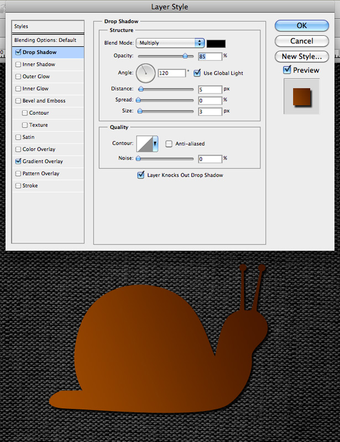Click the Distance value input field
This screenshot has width=340, height=442.
pos(210,89)
